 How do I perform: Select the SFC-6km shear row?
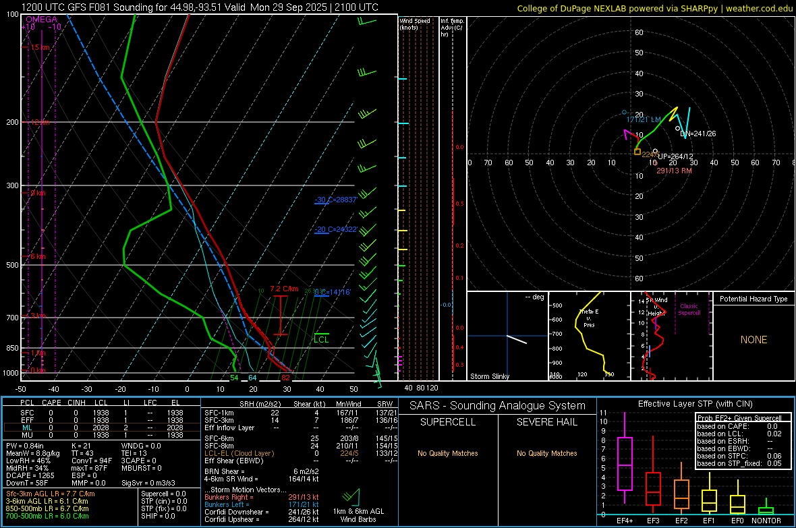point(301,438)
